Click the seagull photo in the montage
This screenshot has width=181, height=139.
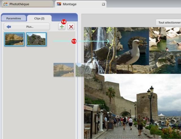[133, 50]
